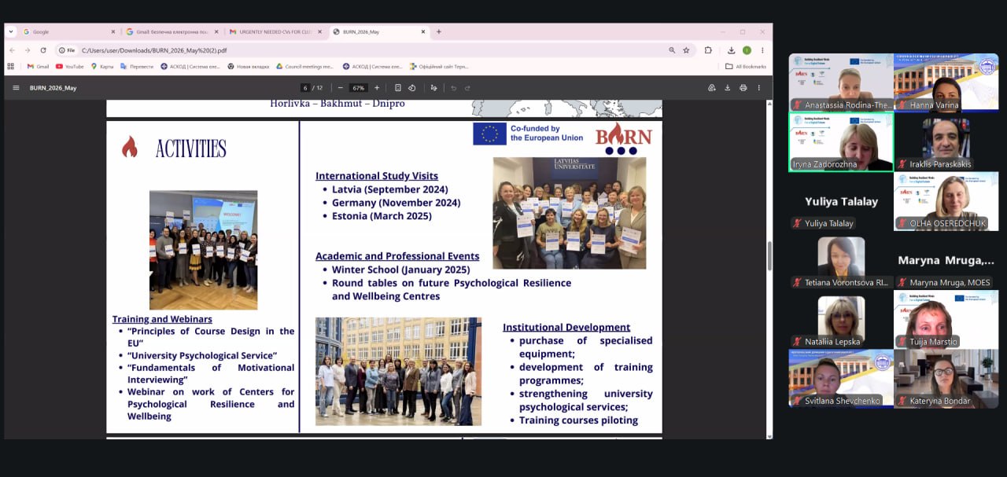Image resolution: width=1007 pixels, height=477 pixels.
Task: Click the zoom percentage field showing 67%
Action: click(x=359, y=88)
